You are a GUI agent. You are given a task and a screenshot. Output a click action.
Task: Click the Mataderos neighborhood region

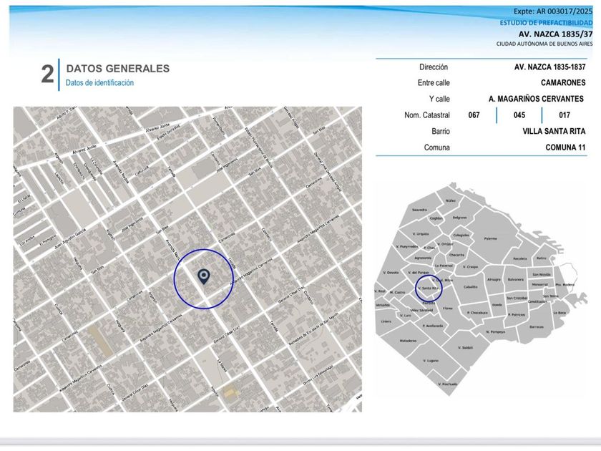pyautogui.click(x=408, y=341)
